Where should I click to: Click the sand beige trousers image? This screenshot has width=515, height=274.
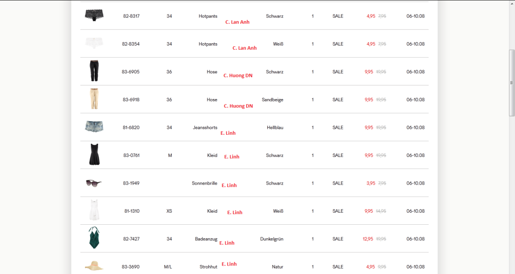click(94, 99)
